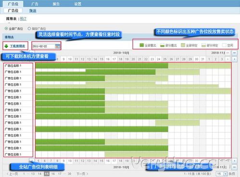Follow the 预订 booking link
This screenshot has height=177, width=240.
click(x=23, y=19)
